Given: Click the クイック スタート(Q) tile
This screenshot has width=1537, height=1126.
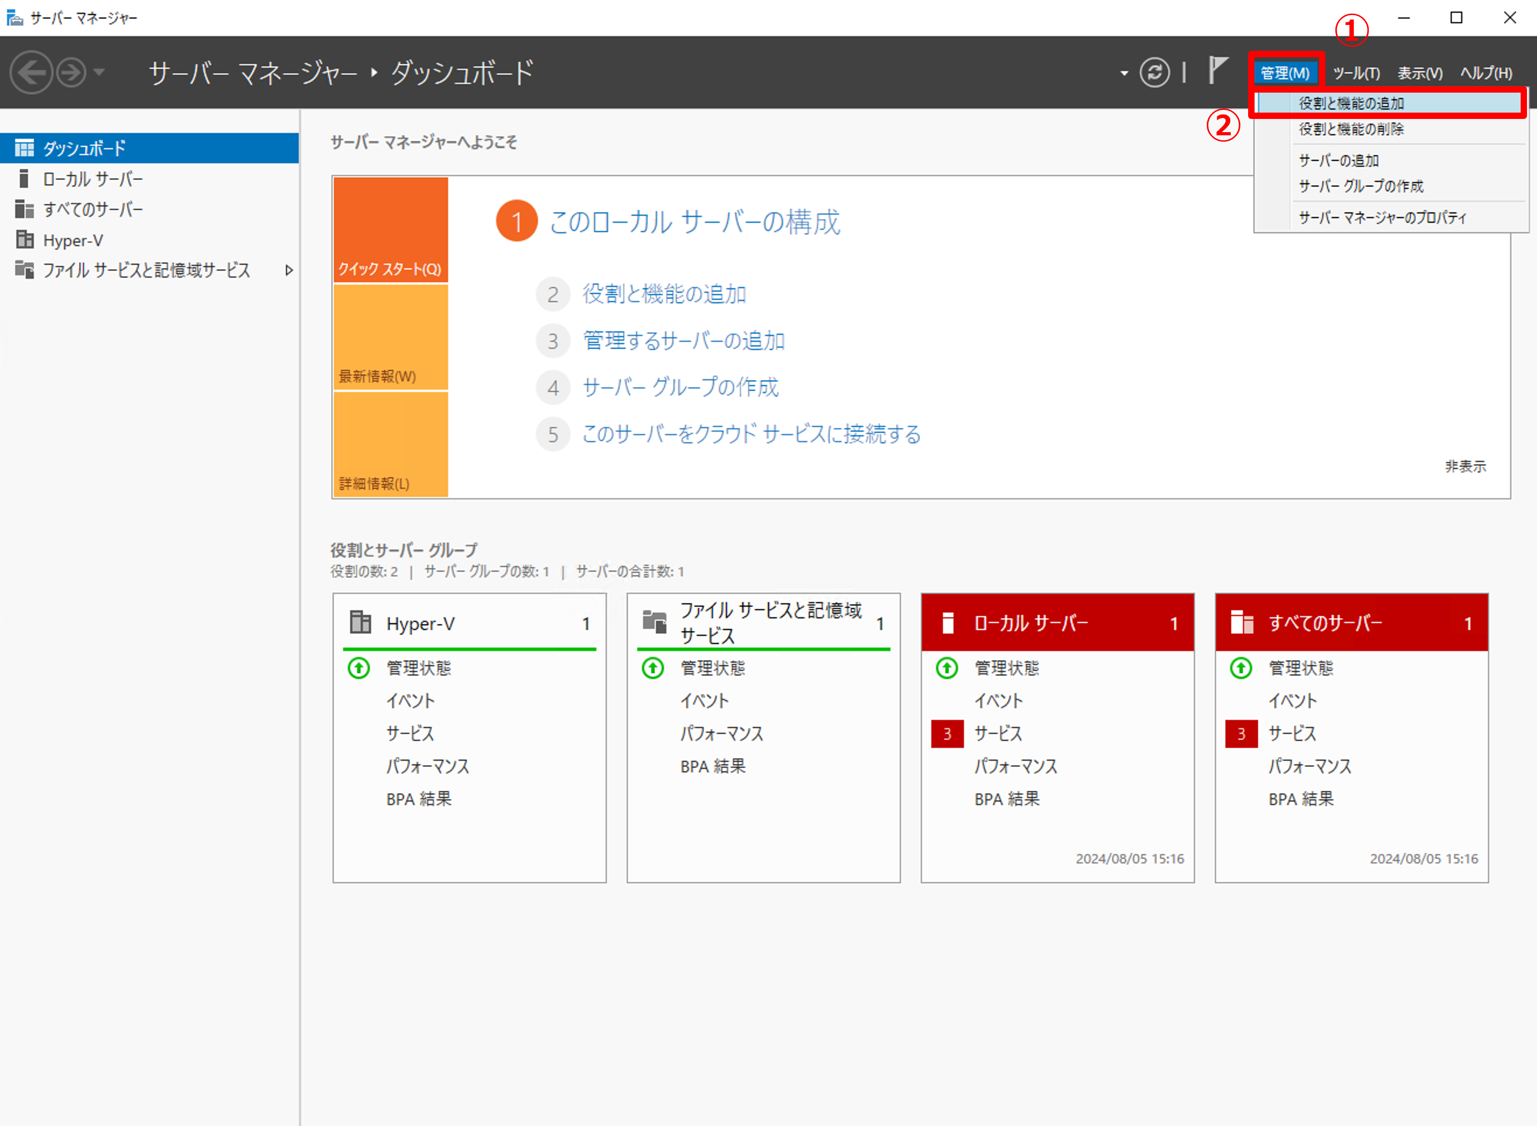Looking at the screenshot, I should pyautogui.click(x=391, y=230).
